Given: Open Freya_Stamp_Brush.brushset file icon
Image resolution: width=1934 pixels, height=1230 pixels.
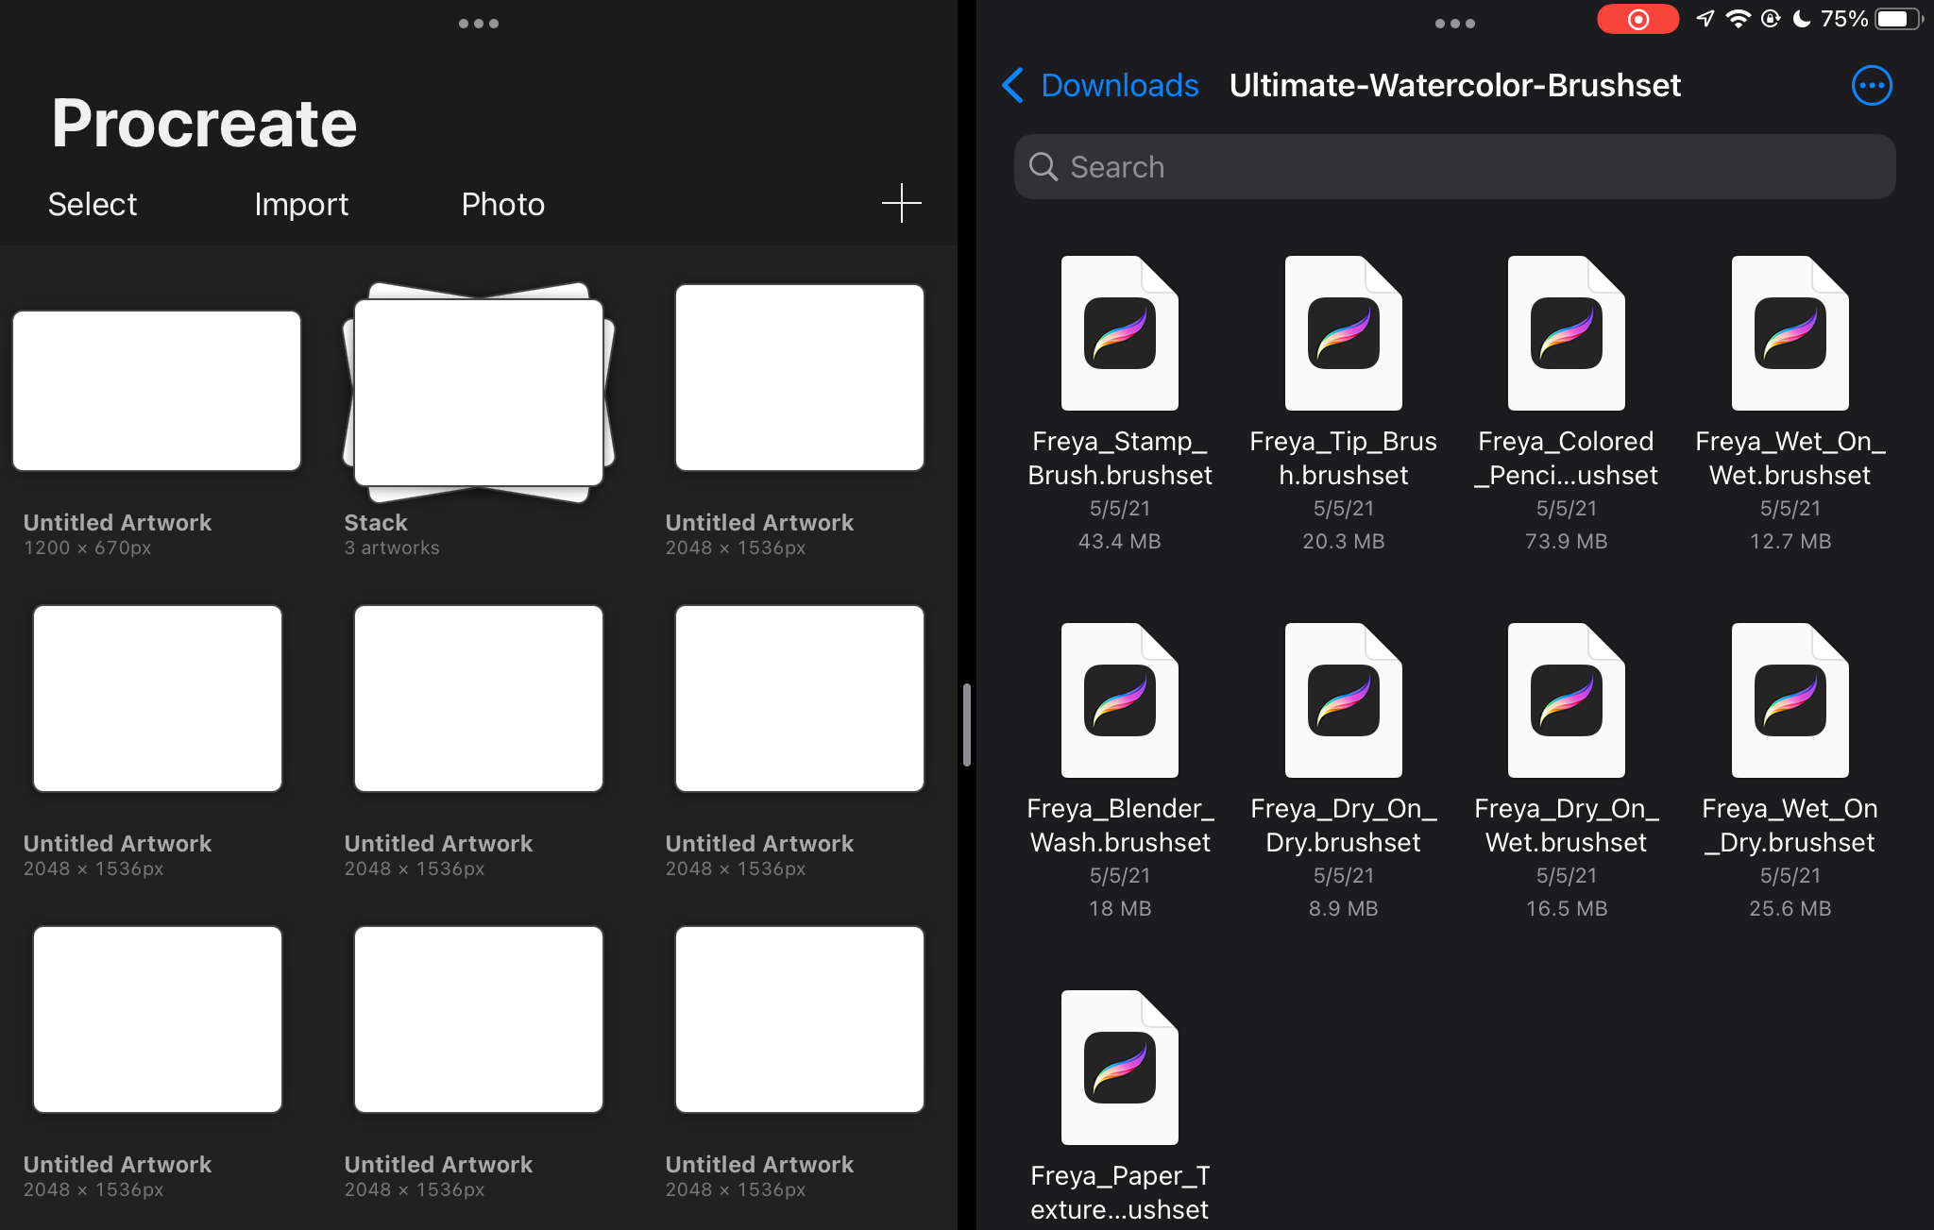Looking at the screenshot, I should 1119,333.
